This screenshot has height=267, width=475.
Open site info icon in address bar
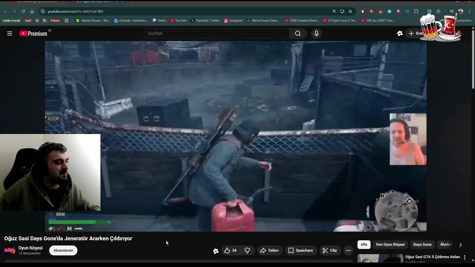tap(43, 11)
